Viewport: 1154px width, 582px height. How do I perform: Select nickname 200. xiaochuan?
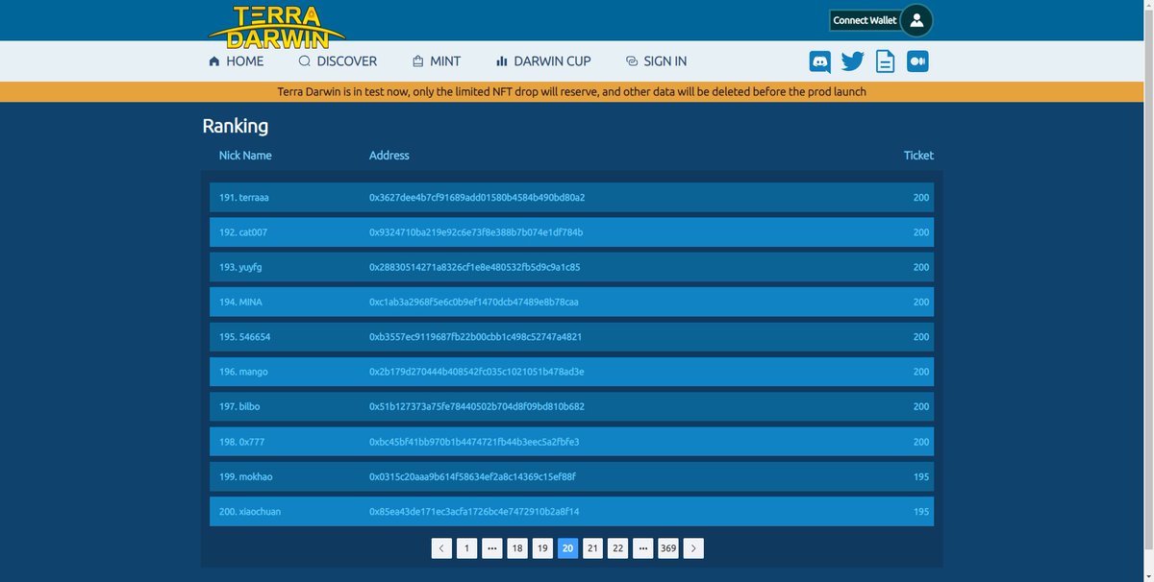tap(250, 512)
